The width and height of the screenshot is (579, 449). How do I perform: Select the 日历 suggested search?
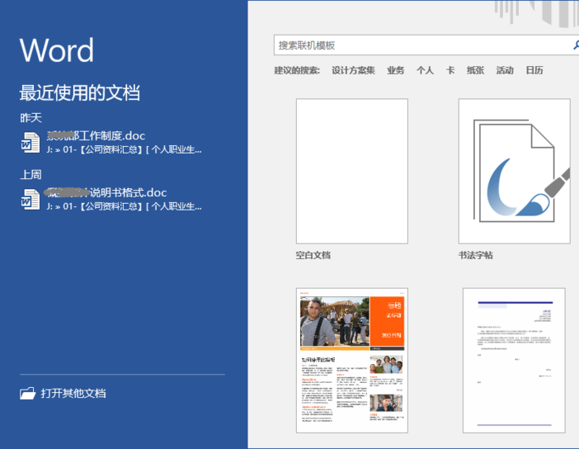[x=534, y=71]
